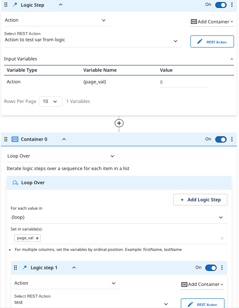Open Add Container menu in the top Logic Step
Viewport: 239px width, 308px height.
(x=212, y=22)
